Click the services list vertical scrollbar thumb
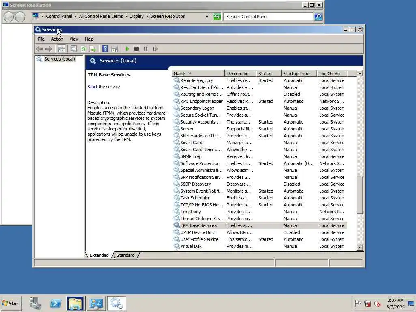This screenshot has width=416, height=312. [x=360, y=195]
